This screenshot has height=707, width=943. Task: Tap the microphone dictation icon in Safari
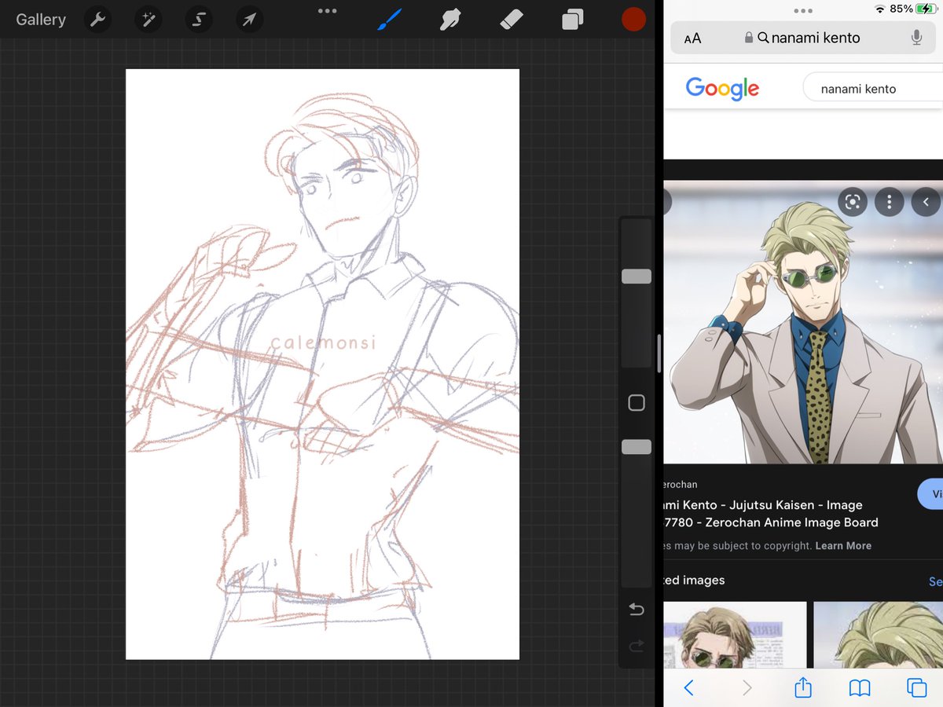[916, 38]
